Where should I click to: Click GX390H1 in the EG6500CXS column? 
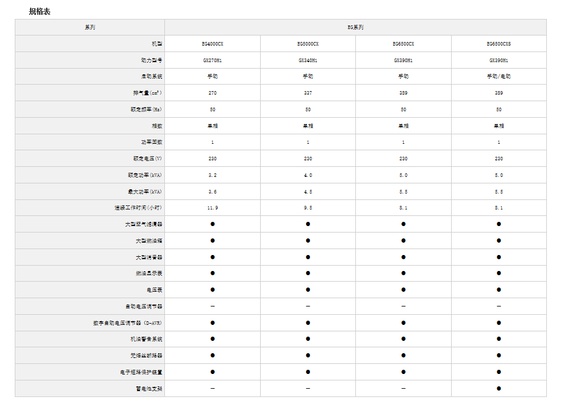[498, 60]
